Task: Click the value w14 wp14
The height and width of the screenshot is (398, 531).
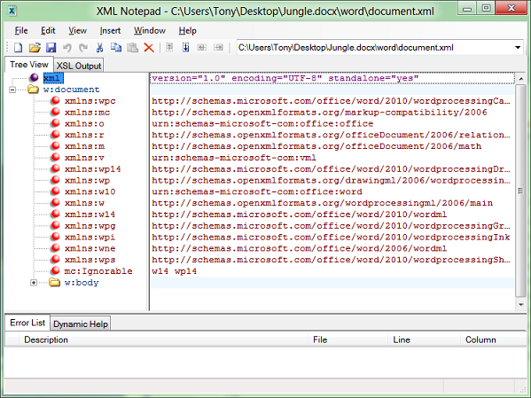Action: click(174, 271)
